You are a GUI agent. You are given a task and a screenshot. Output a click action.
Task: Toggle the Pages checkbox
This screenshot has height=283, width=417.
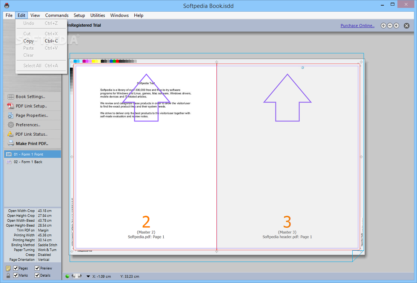(x=16, y=268)
